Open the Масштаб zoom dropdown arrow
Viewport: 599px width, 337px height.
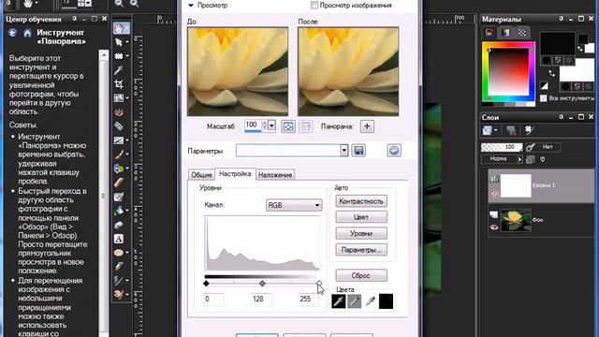[x=271, y=125]
